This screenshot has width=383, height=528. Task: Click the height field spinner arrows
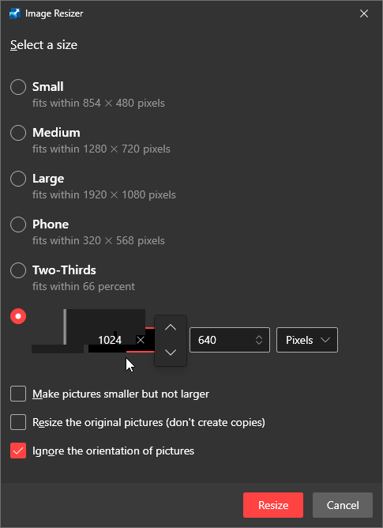pyautogui.click(x=259, y=340)
